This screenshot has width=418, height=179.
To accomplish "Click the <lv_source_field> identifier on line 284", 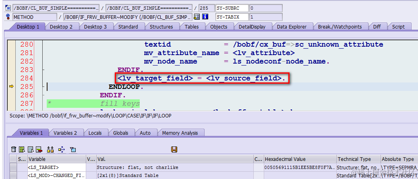I will pos(244,78).
